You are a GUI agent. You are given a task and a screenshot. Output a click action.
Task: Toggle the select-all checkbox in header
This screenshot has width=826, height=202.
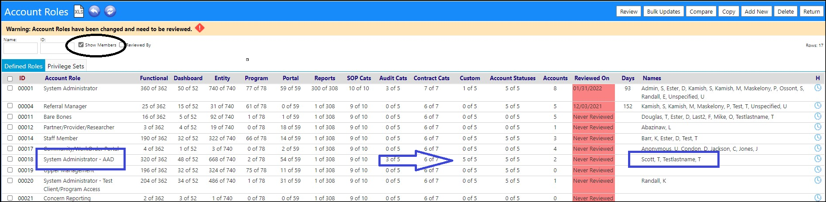click(10, 79)
